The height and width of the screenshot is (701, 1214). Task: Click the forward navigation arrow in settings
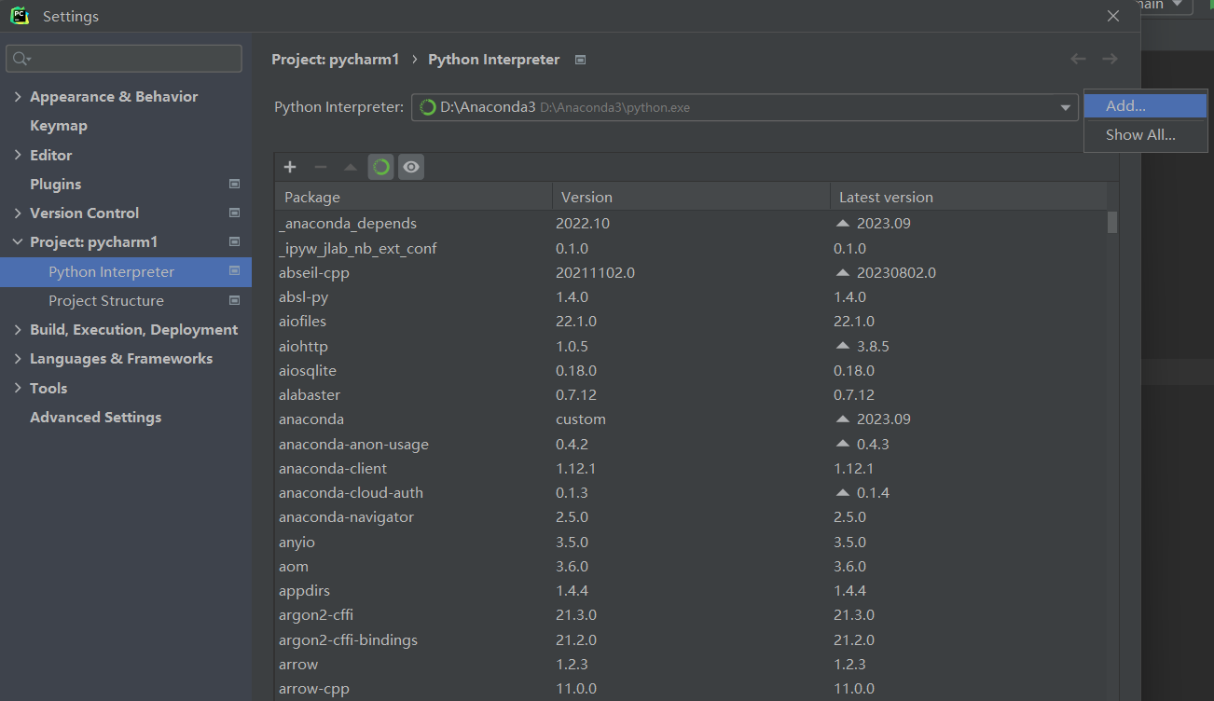coord(1110,59)
